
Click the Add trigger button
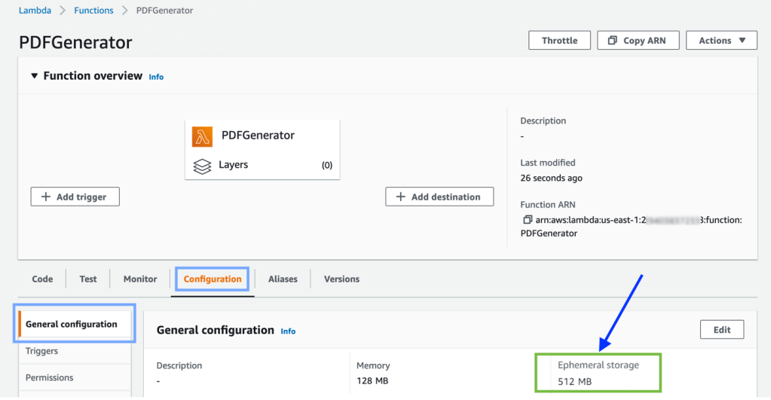[x=75, y=197]
